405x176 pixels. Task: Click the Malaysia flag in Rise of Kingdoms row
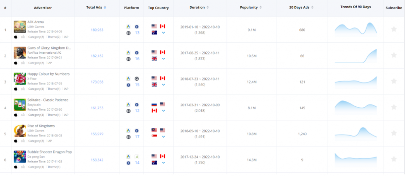(x=154, y=130)
